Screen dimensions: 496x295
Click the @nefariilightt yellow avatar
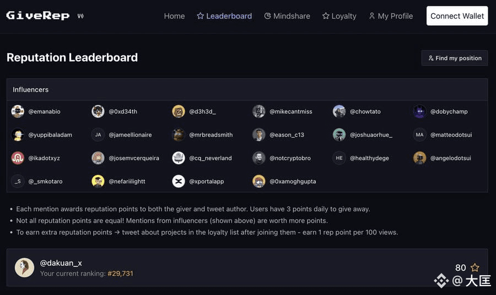coord(98,181)
